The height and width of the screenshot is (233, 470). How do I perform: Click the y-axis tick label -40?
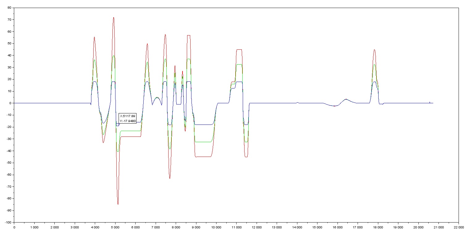point(9,151)
